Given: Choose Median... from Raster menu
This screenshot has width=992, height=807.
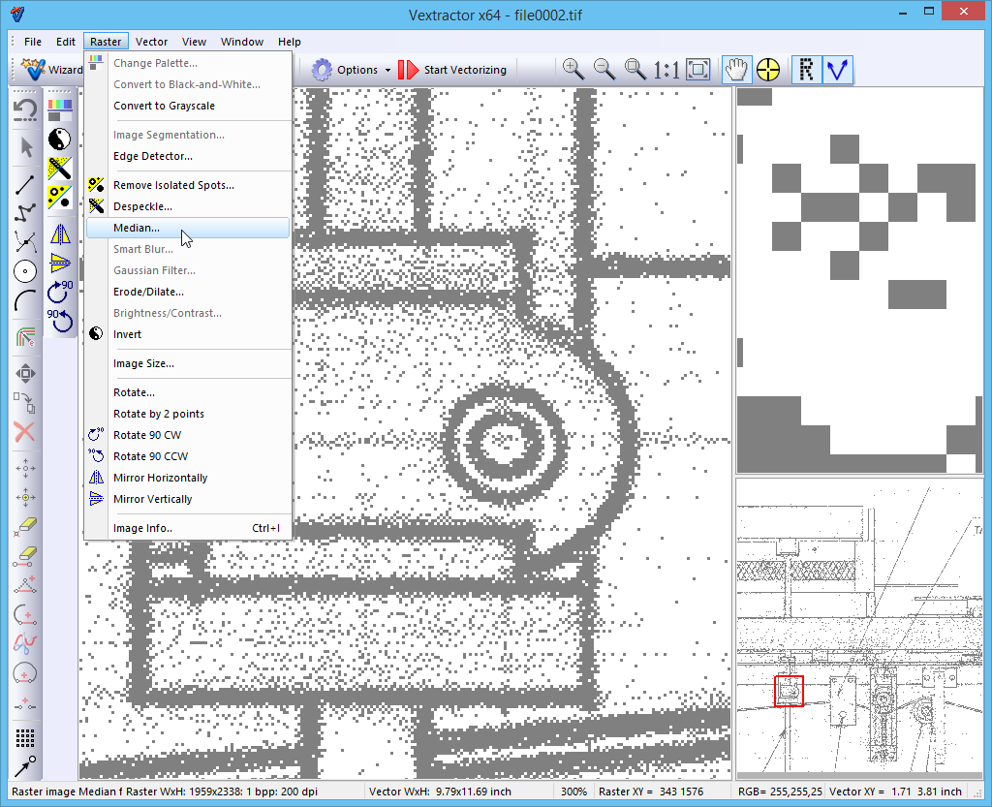Looking at the screenshot, I should pyautogui.click(x=137, y=228).
